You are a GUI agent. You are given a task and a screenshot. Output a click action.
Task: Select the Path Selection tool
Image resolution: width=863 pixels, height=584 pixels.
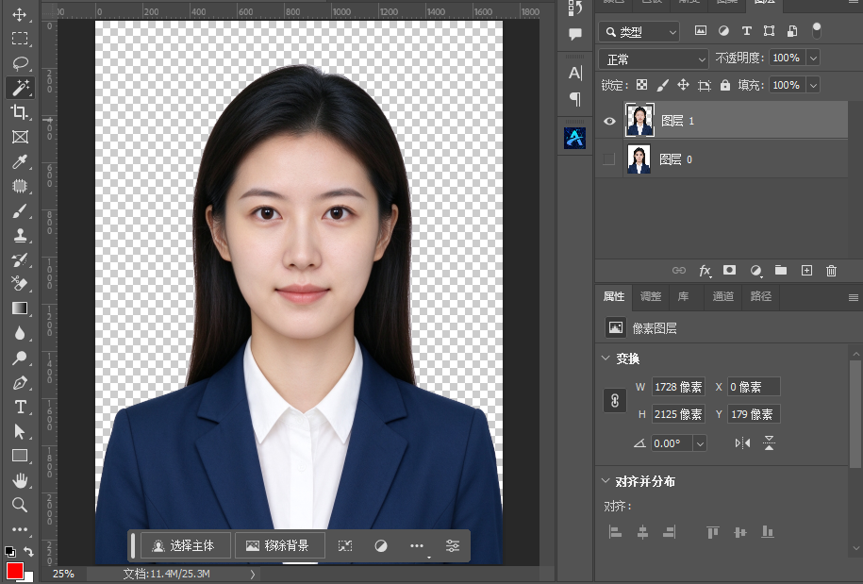(x=20, y=431)
